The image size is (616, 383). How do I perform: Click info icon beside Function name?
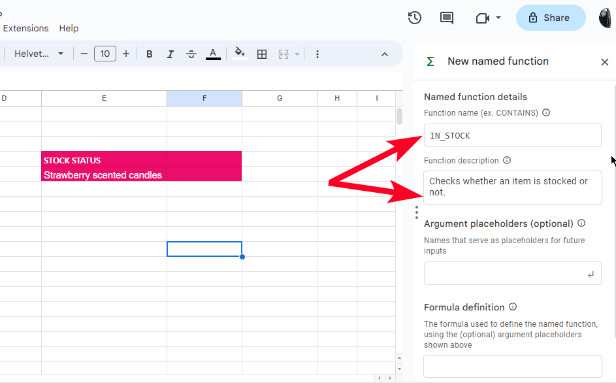point(546,112)
